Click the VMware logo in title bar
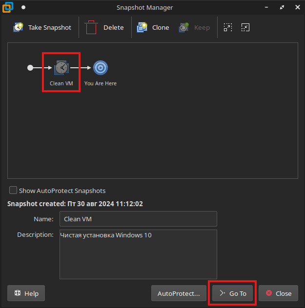This screenshot has width=305, height=308. (x=8, y=7)
